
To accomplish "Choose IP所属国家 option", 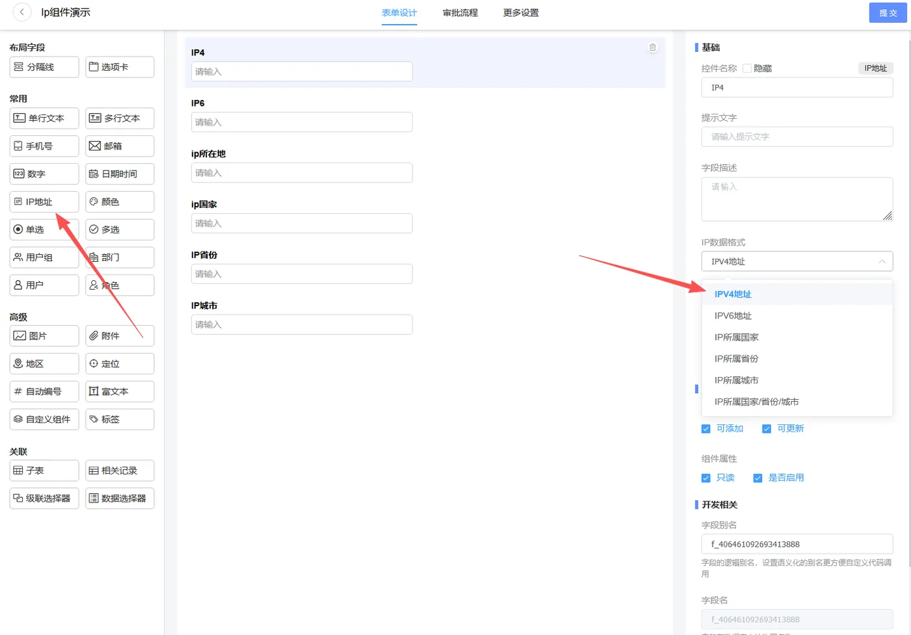I will tap(797, 337).
